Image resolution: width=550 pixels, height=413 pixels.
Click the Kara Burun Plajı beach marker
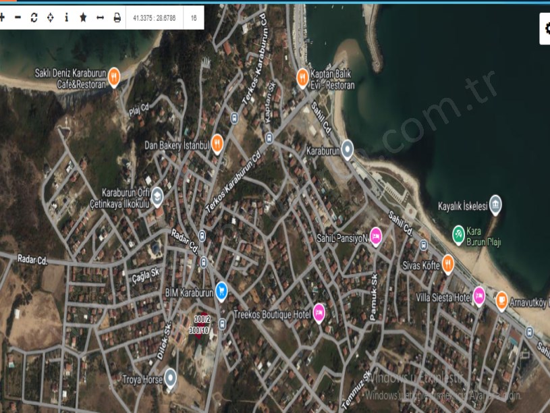[458, 234]
